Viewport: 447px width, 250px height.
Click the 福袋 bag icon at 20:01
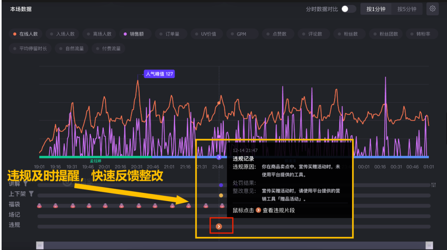[105, 206]
